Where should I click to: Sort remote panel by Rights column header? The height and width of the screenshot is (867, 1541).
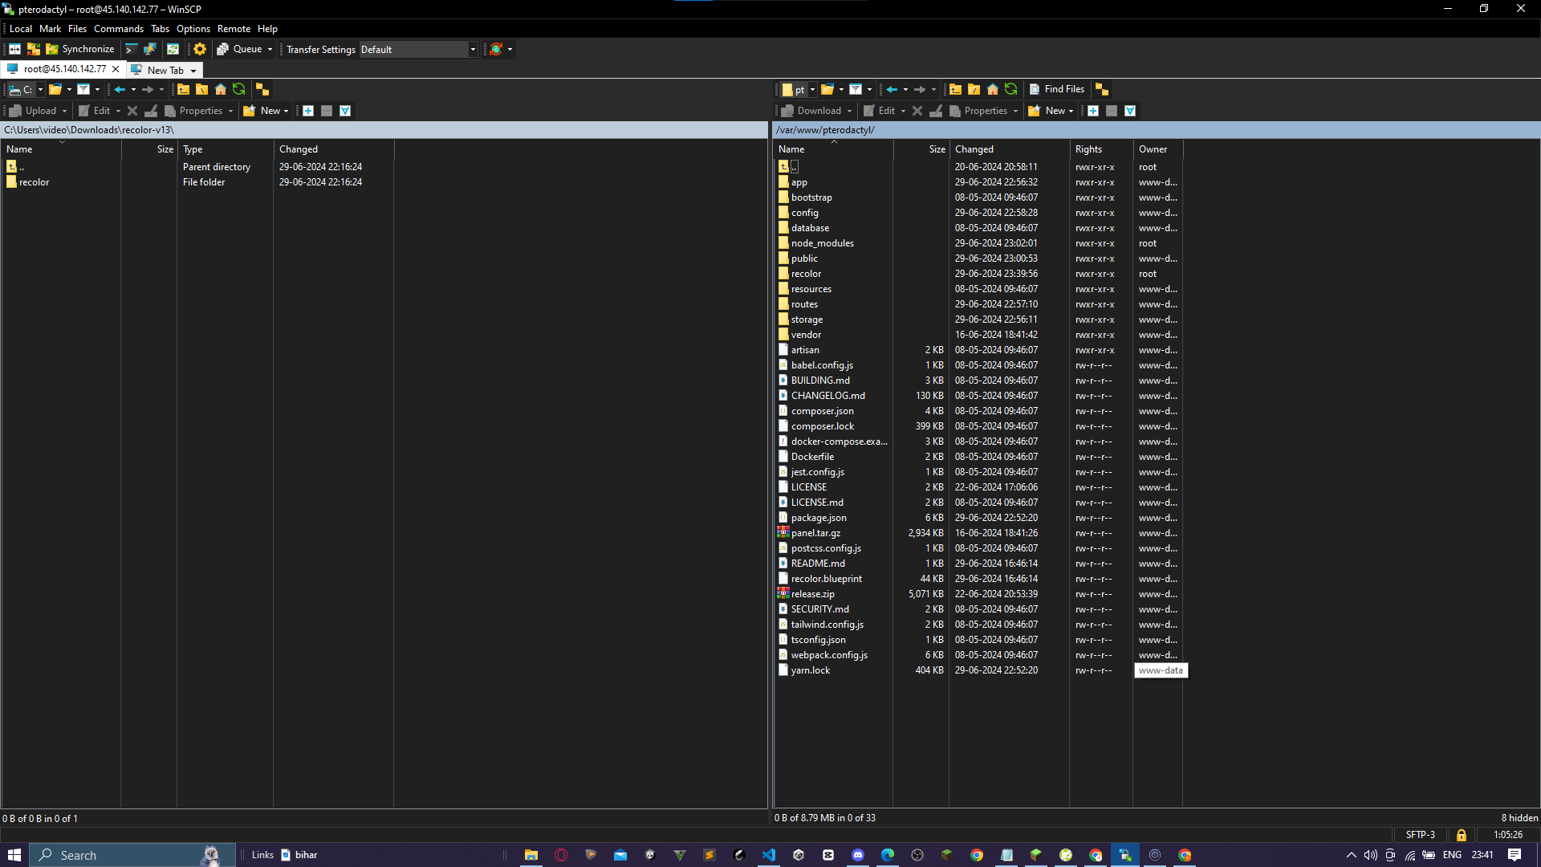[1100, 149]
